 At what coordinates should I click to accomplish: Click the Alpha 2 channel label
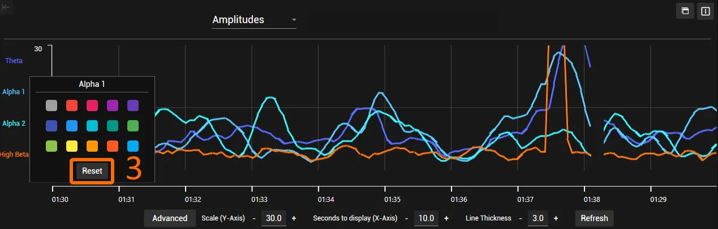coord(14,123)
